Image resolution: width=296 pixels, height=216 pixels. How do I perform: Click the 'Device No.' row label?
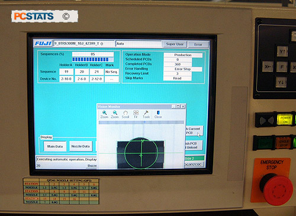point(49,78)
